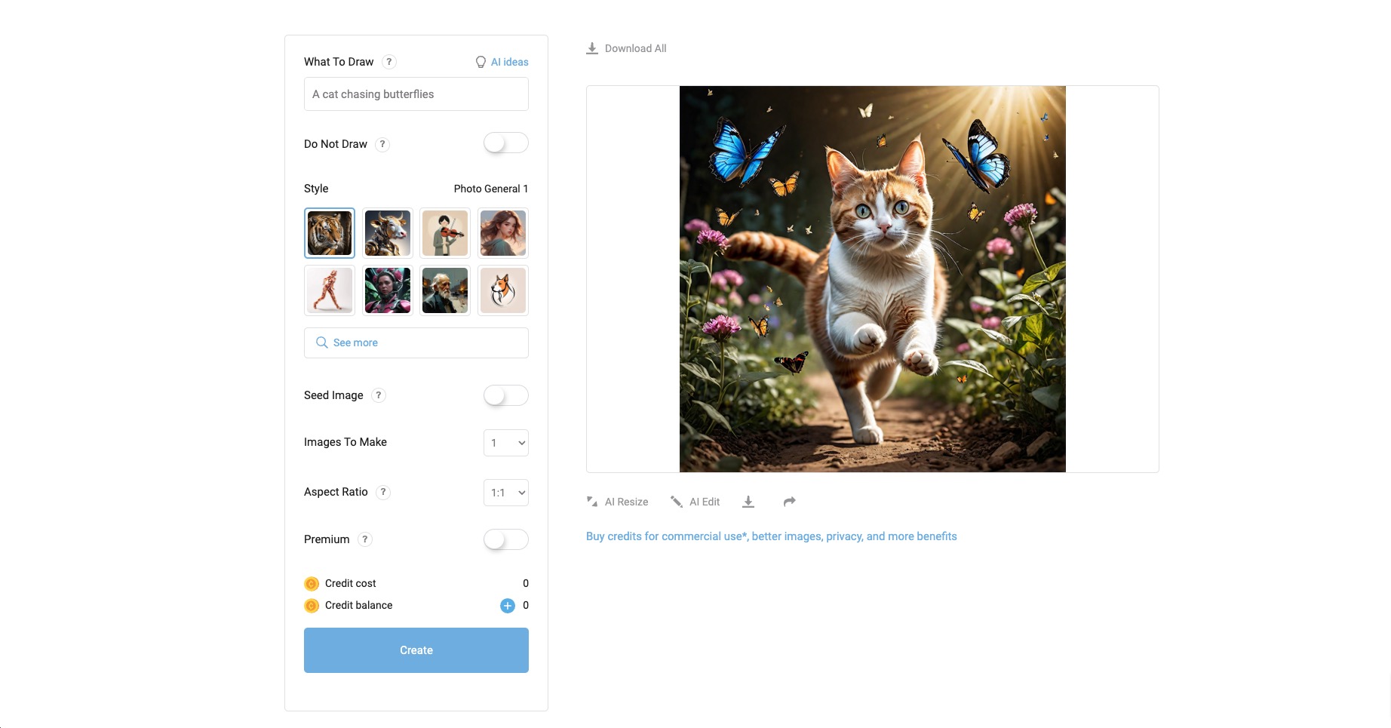The image size is (1391, 728).
Task: Pick the violin player illustration style
Action: pos(445,233)
